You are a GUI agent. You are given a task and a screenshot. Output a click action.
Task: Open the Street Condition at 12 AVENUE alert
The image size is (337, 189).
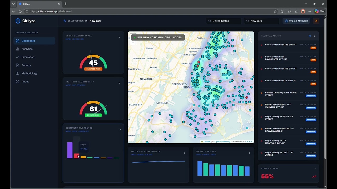click(x=289, y=82)
